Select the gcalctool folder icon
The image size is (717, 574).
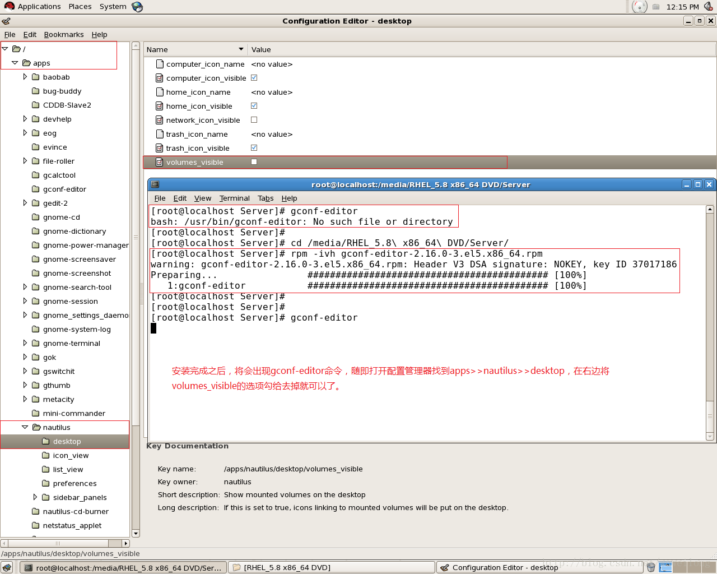[36, 175]
